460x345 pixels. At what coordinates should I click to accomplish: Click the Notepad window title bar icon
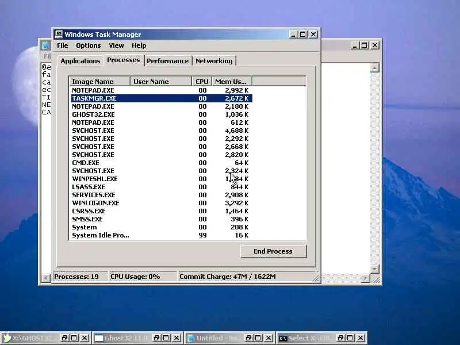[46, 45]
